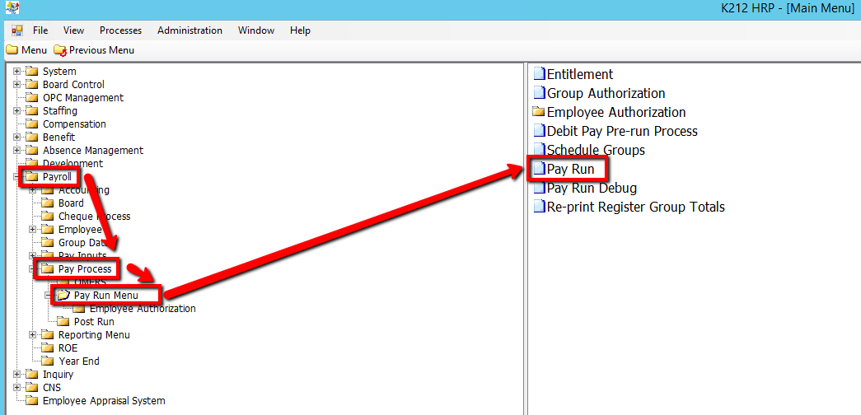
Task: Expand the Inquiry tree node
Action: [17, 375]
